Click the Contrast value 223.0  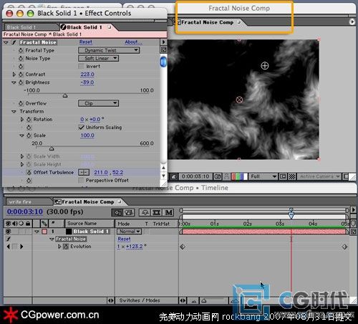[x=87, y=75]
